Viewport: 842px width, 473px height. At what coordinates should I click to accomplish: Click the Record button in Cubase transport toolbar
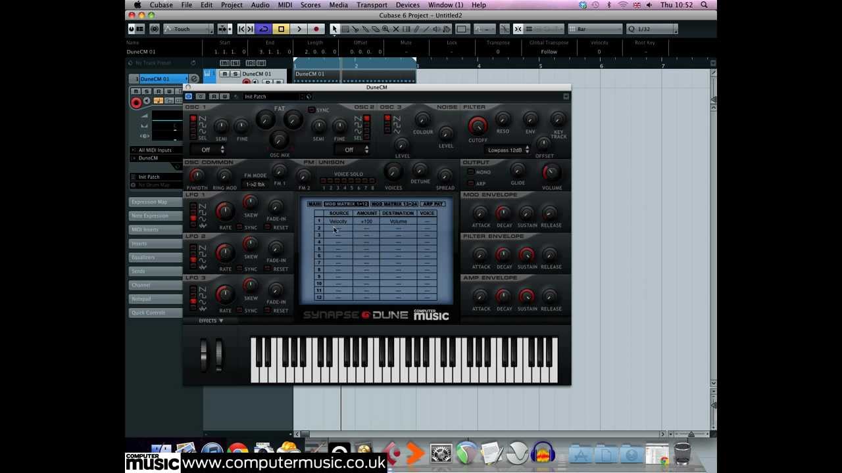316,29
